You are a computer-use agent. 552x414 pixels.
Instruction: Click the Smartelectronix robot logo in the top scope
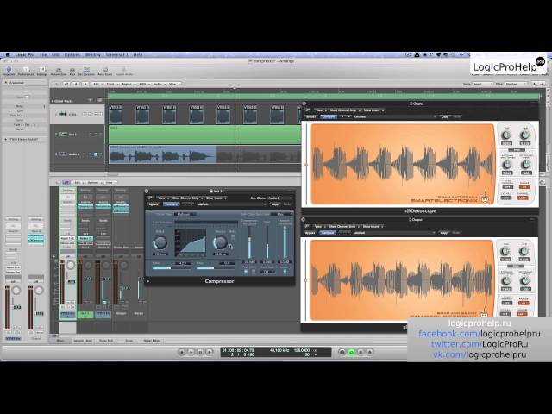click(x=485, y=199)
